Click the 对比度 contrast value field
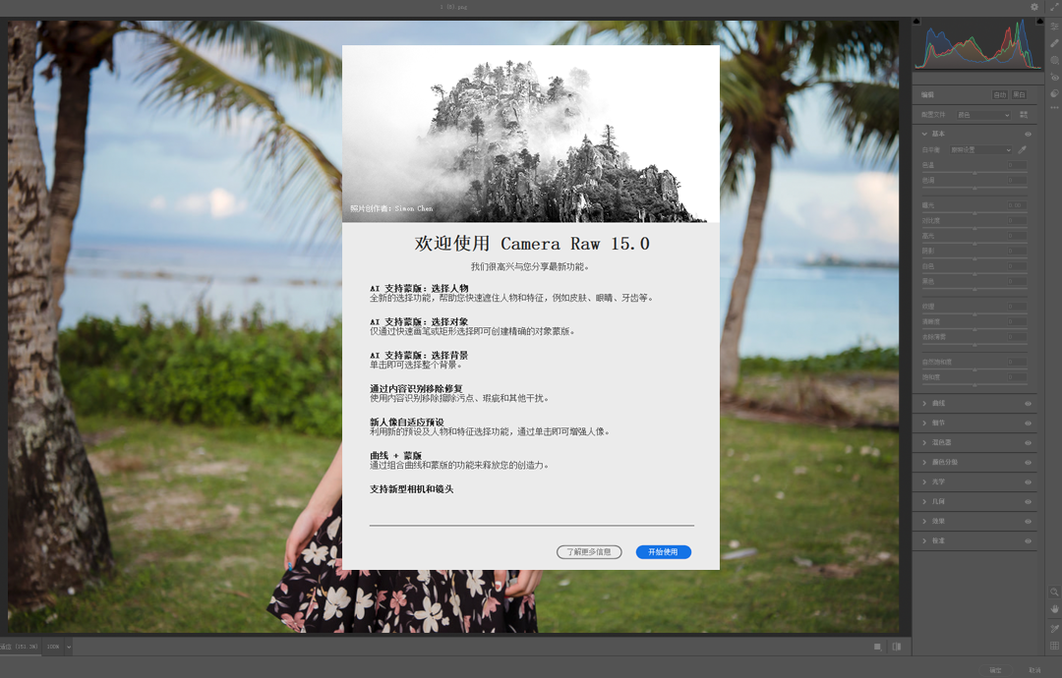Viewport: 1062px width, 678px height. [1017, 220]
